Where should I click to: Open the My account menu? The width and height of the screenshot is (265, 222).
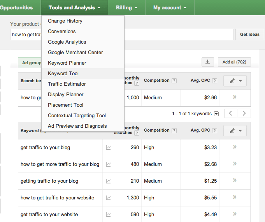[170, 7]
